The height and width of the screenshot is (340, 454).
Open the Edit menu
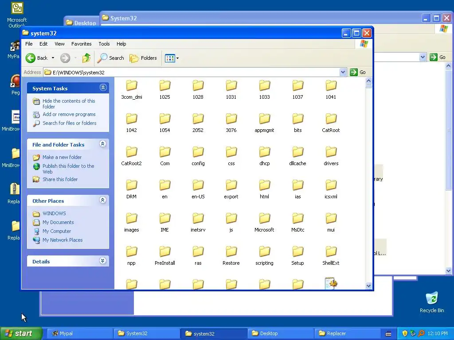43,44
